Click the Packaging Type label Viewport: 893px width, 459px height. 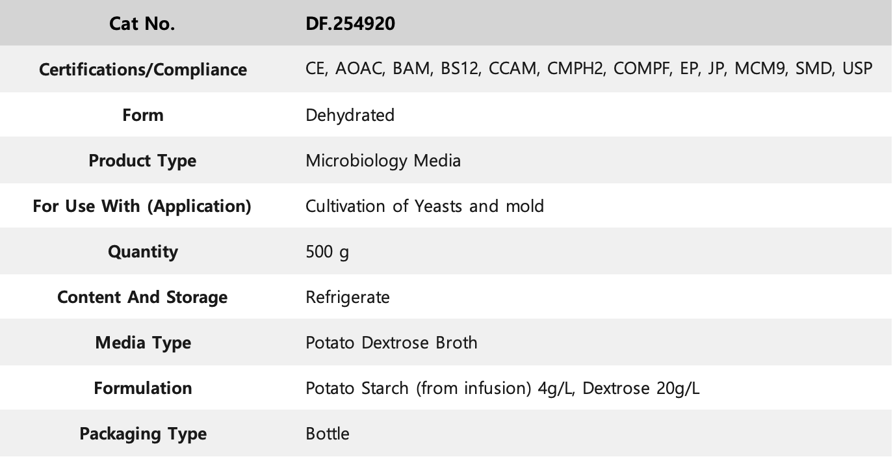click(143, 434)
